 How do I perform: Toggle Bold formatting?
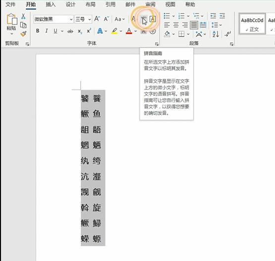tap(38, 31)
